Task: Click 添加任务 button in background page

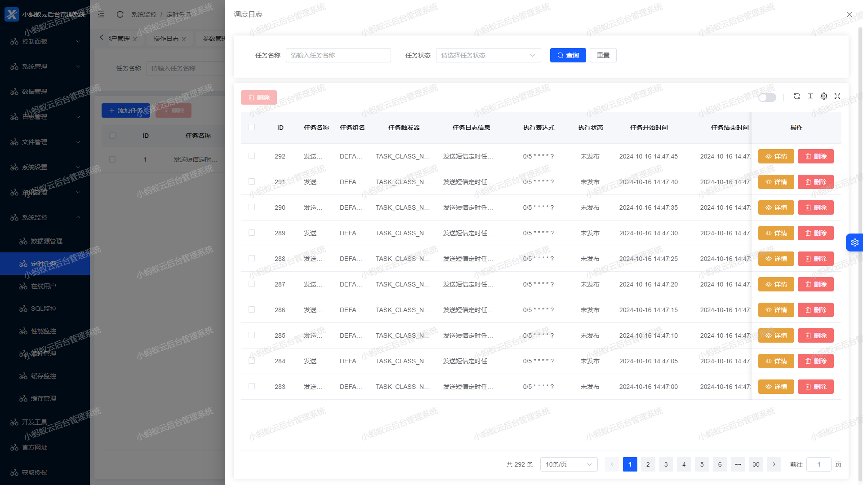Action: coord(126,110)
